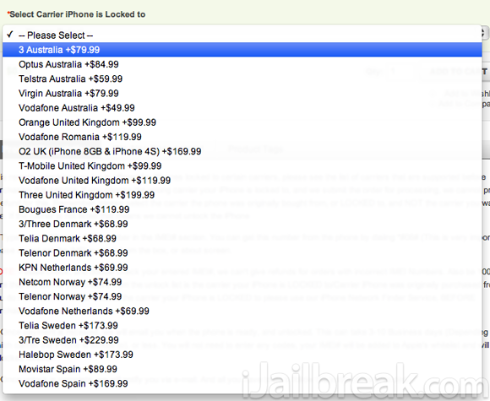Select Telenor Norway +$74.99
The width and height of the screenshot is (490, 401).
242,296
